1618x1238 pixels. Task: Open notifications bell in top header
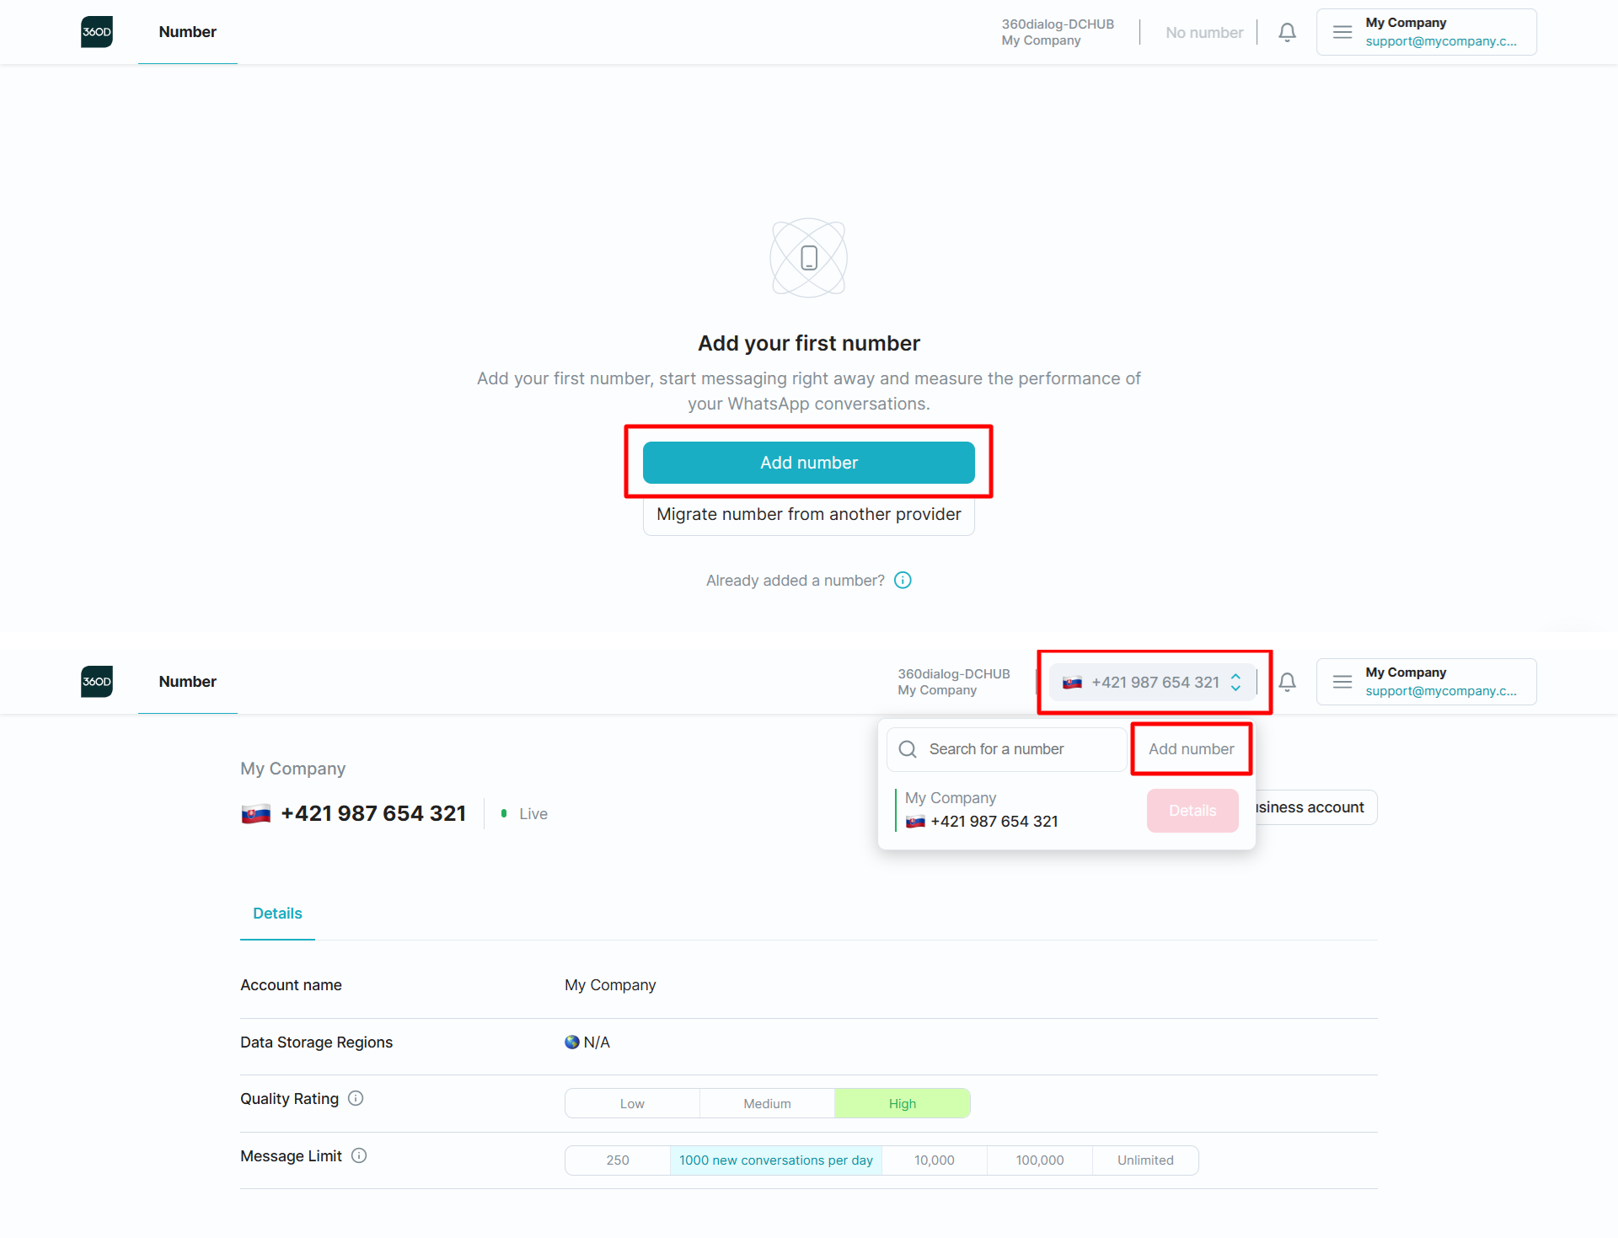(1287, 32)
